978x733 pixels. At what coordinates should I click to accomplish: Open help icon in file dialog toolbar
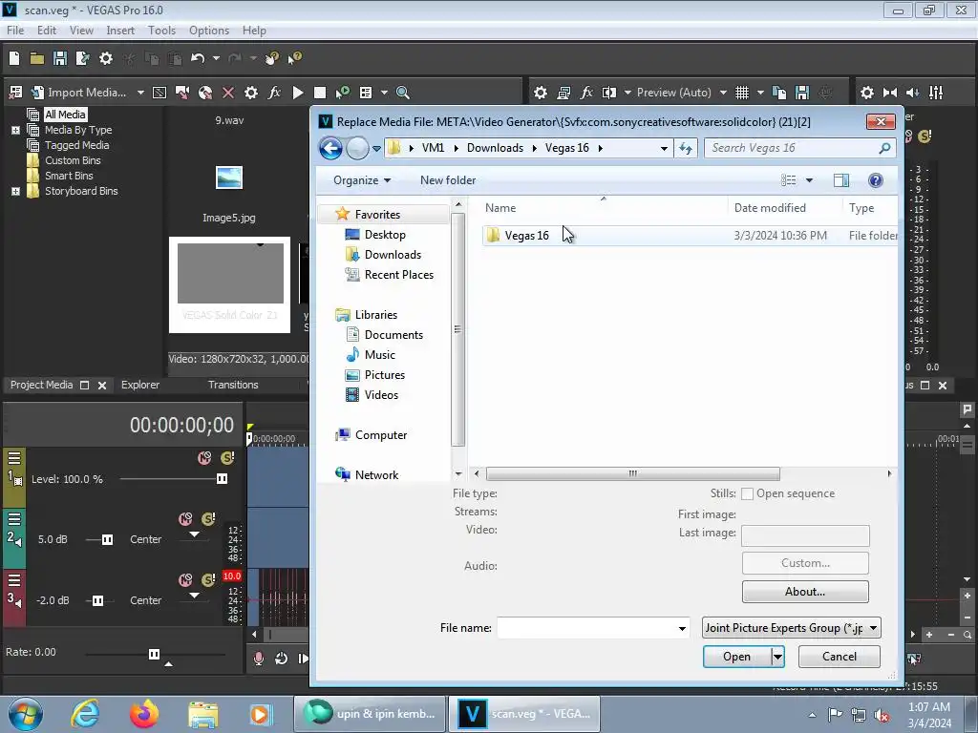point(875,180)
